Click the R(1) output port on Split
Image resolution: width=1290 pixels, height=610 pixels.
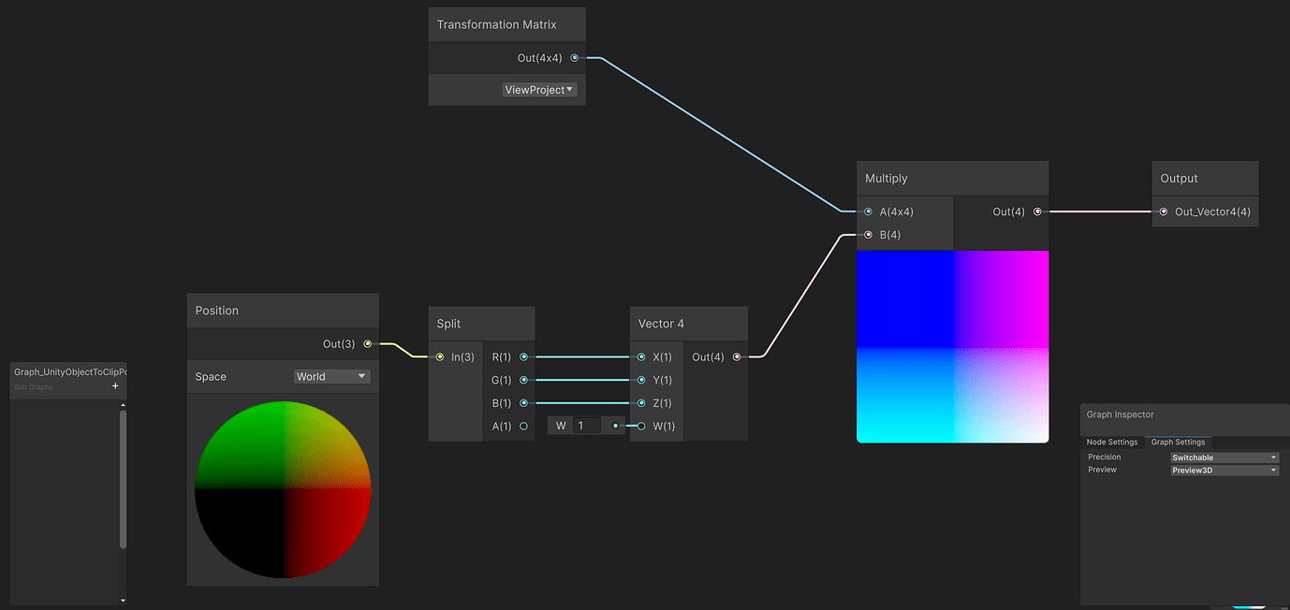click(523, 356)
